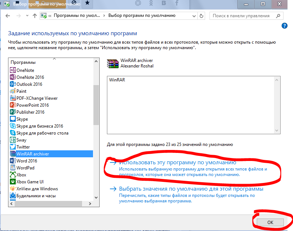Screen dimensions: 293x231
Task: Select PowerPoint 2016 in the list
Action: pos(33,105)
